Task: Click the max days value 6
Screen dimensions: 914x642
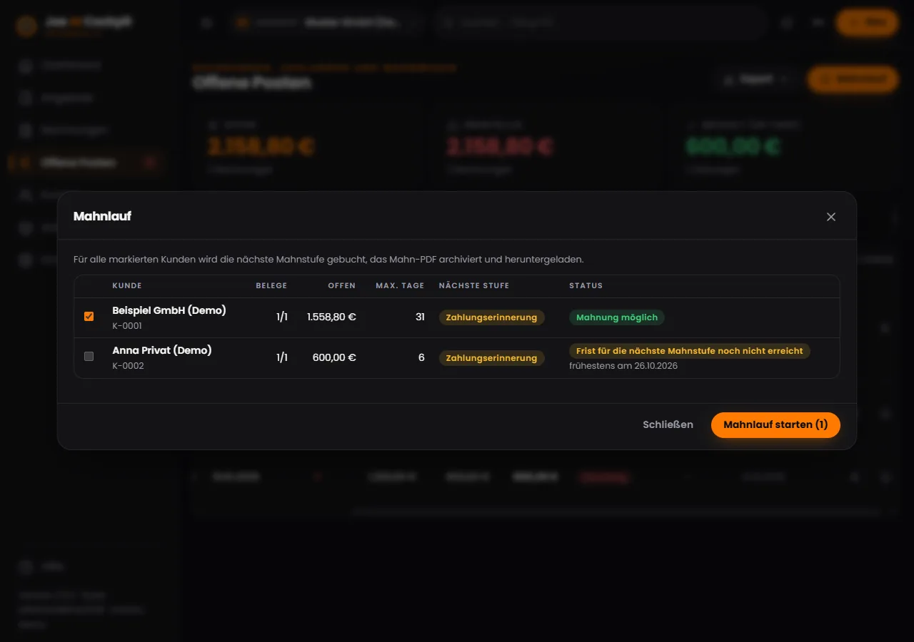Action: pyautogui.click(x=421, y=357)
